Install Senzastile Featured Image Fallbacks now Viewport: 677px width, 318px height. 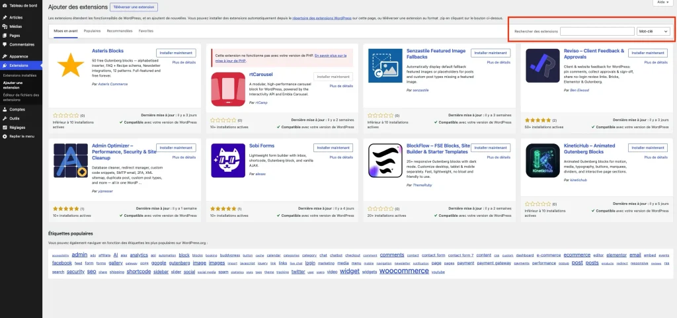click(x=491, y=53)
